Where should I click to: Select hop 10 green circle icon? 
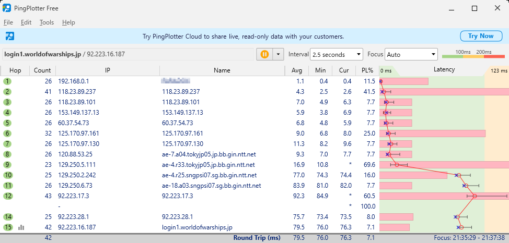coord(7,175)
